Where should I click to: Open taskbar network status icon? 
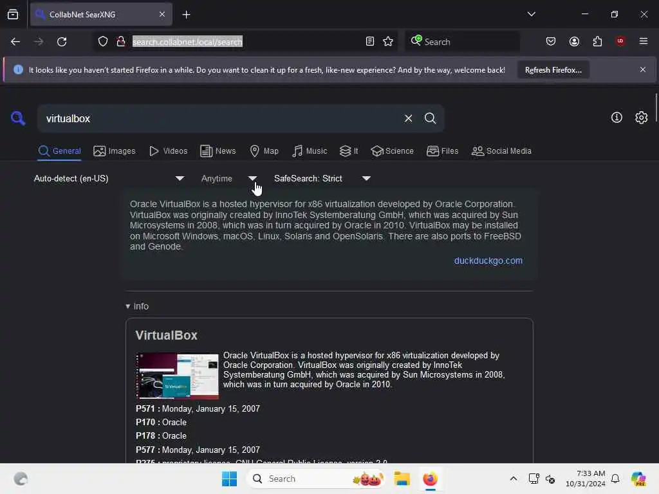pos(534,479)
